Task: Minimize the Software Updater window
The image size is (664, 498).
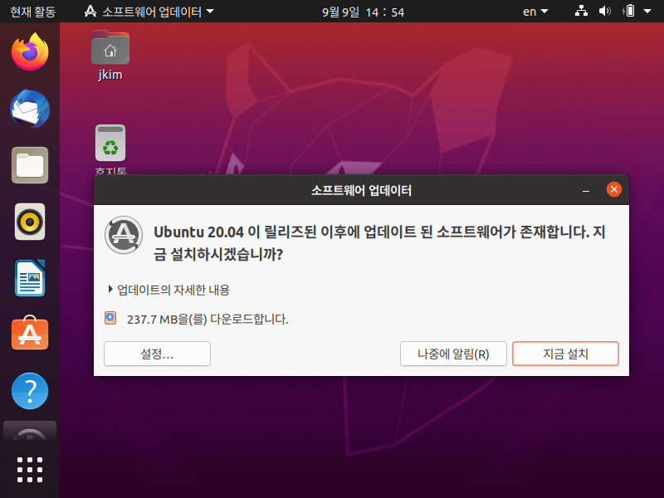Action: click(x=586, y=190)
